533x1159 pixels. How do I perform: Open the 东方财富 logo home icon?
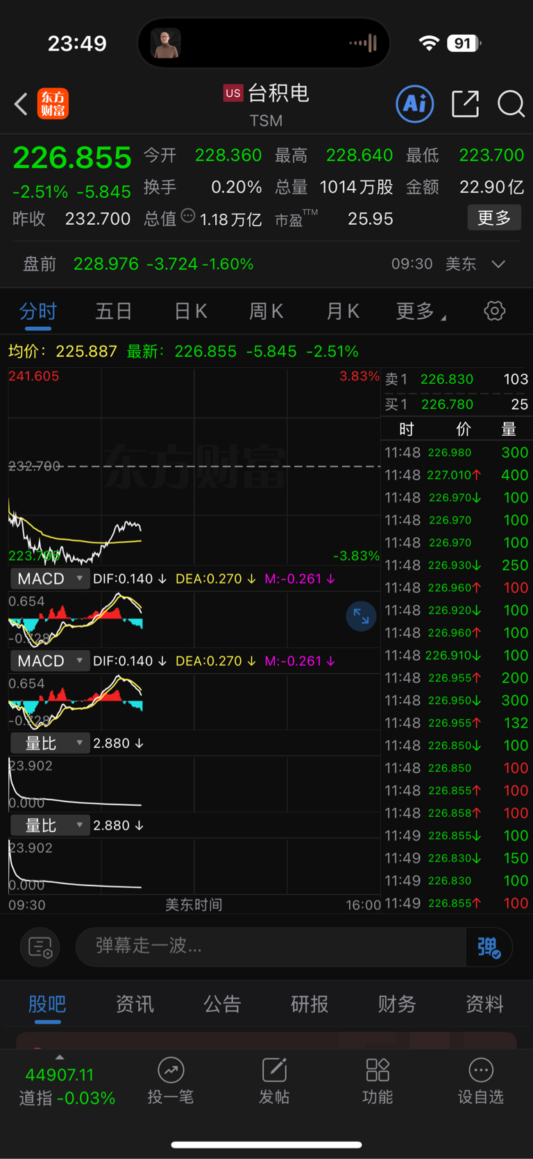pos(53,104)
